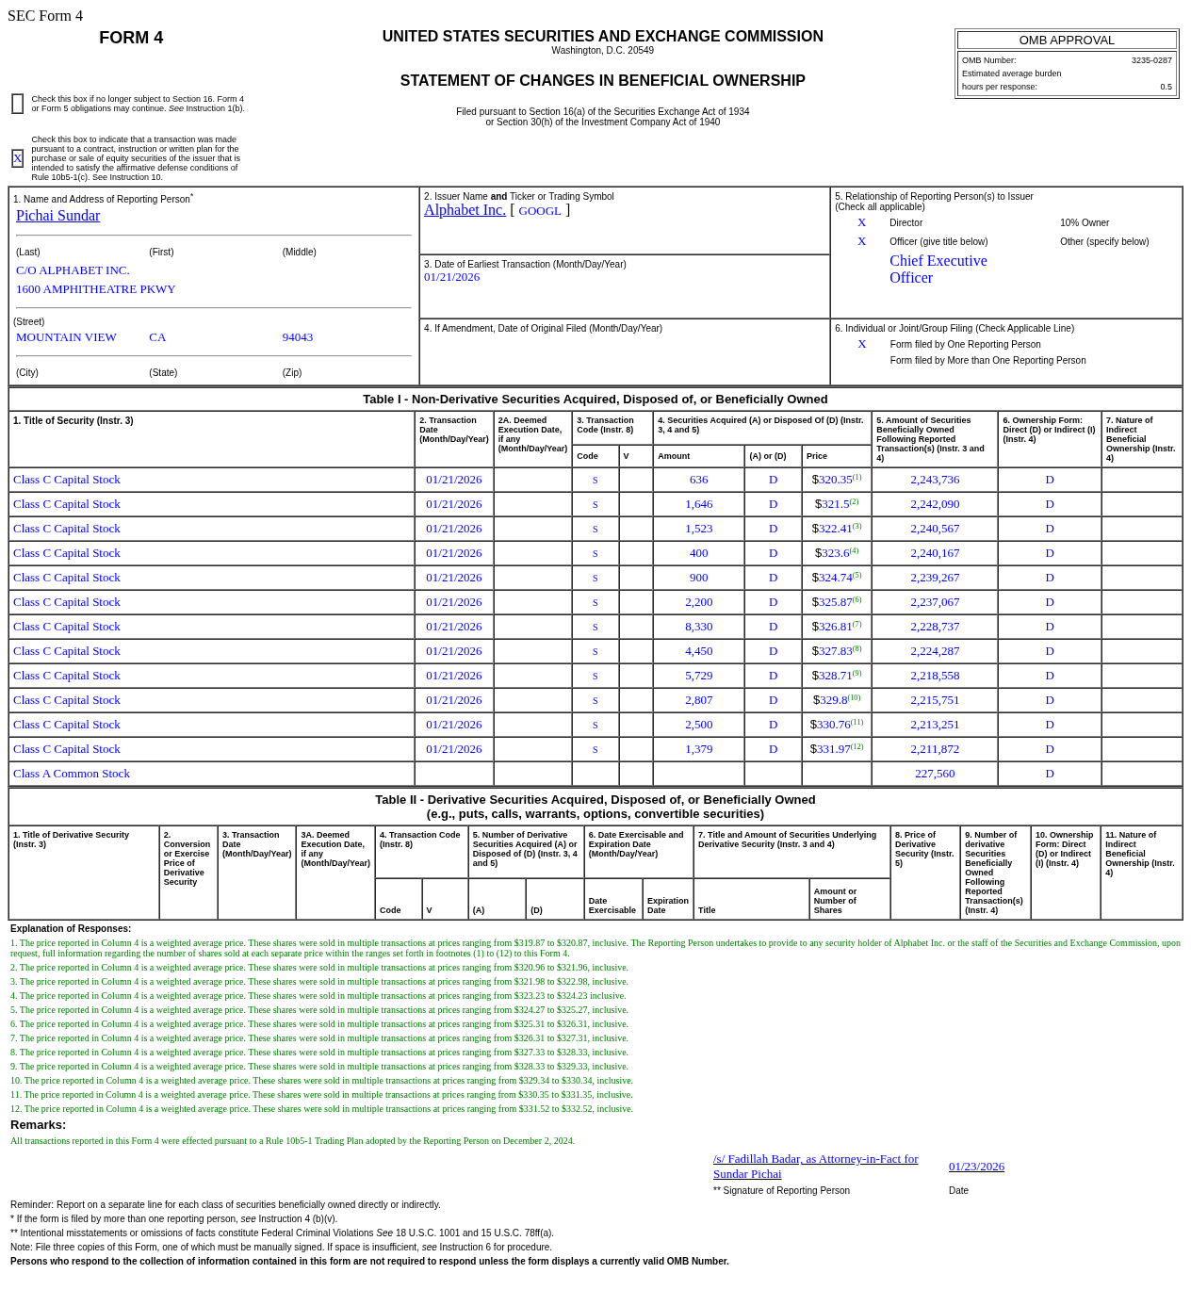This screenshot has height=1290, width=1191.
Task: Click the X next to Director
Action: click(x=861, y=222)
